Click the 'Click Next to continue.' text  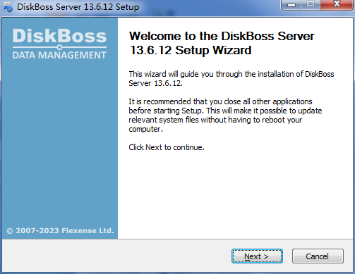pos(167,147)
